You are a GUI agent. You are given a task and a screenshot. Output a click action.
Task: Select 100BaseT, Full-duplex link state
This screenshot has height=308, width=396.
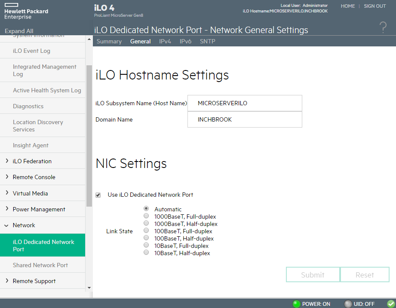[146, 231]
